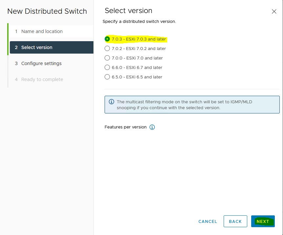Click the Features per version label

click(x=126, y=127)
